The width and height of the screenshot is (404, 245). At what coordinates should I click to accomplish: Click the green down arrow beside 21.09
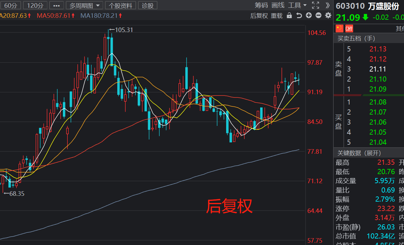(365, 17)
